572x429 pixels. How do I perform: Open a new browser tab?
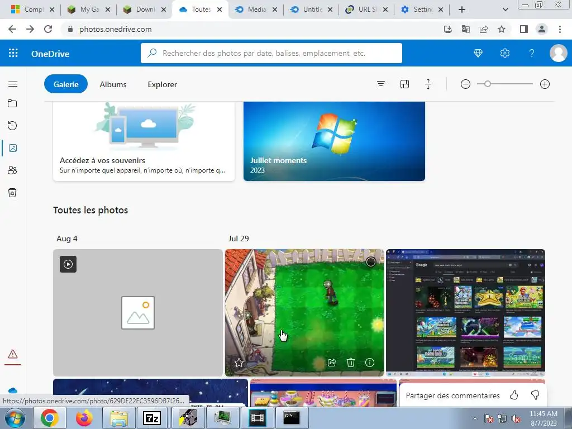tap(462, 9)
